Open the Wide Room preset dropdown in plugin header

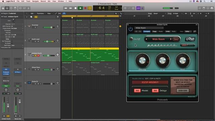[149, 28]
